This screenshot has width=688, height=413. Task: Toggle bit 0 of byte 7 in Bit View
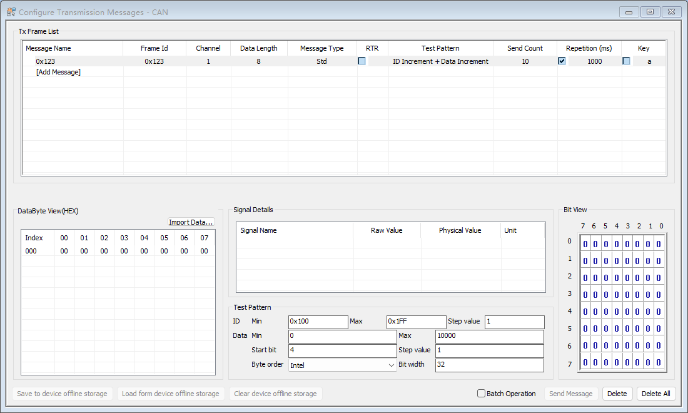point(659,362)
